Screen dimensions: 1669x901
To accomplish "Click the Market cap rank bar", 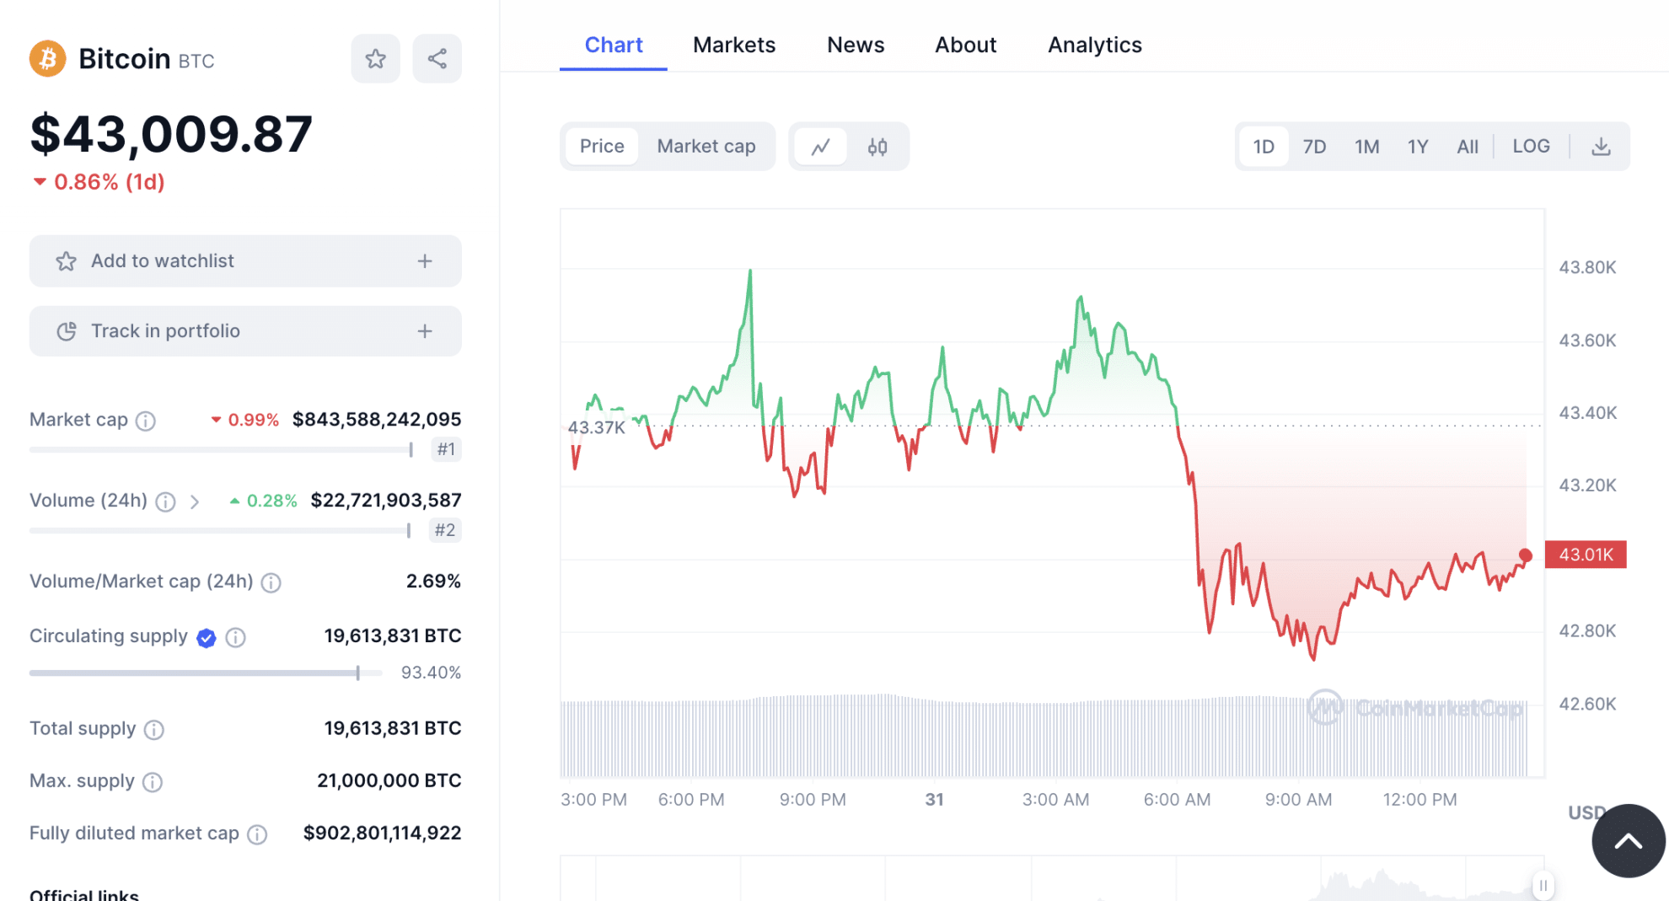I will point(222,449).
